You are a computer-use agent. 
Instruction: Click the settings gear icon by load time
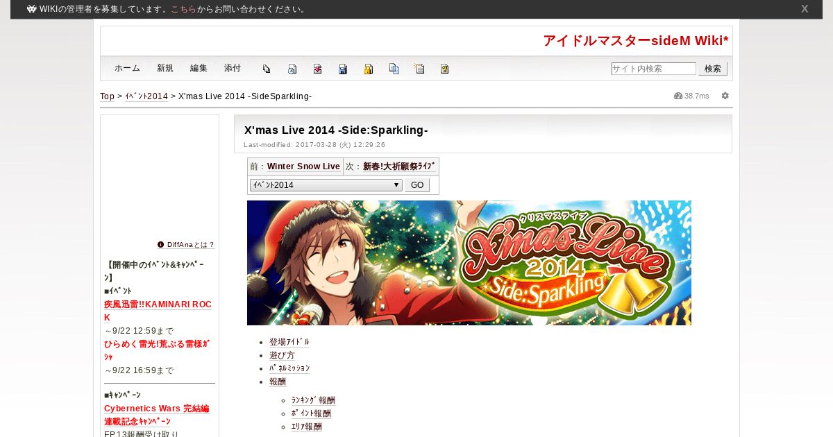point(725,96)
